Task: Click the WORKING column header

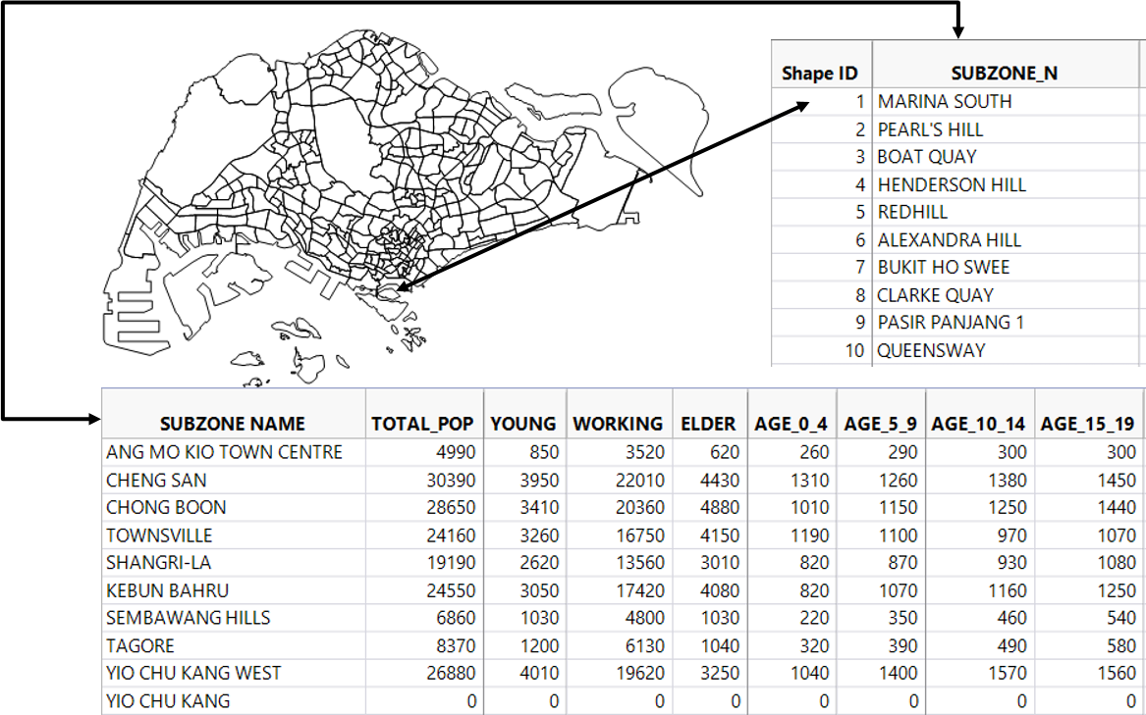Action: [619, 414]
